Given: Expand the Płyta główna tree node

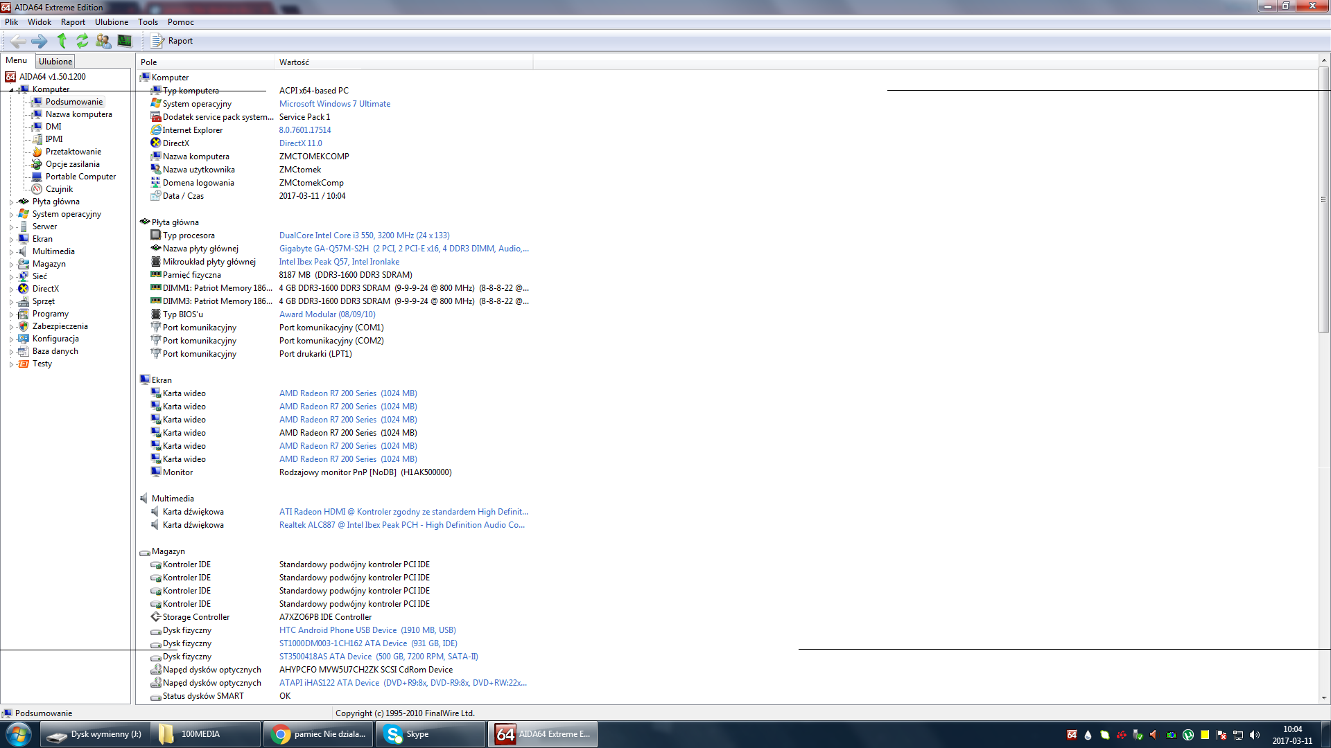Looking at the screenshot, I should (x=11, y=202).
